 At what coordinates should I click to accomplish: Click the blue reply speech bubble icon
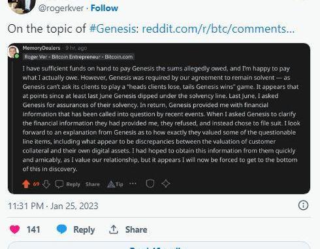(x=61, y=229)
